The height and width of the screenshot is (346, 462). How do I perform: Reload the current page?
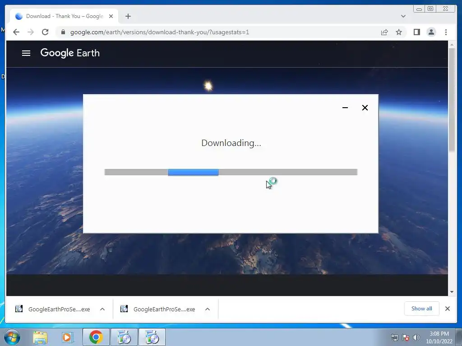tap(45, 32)
